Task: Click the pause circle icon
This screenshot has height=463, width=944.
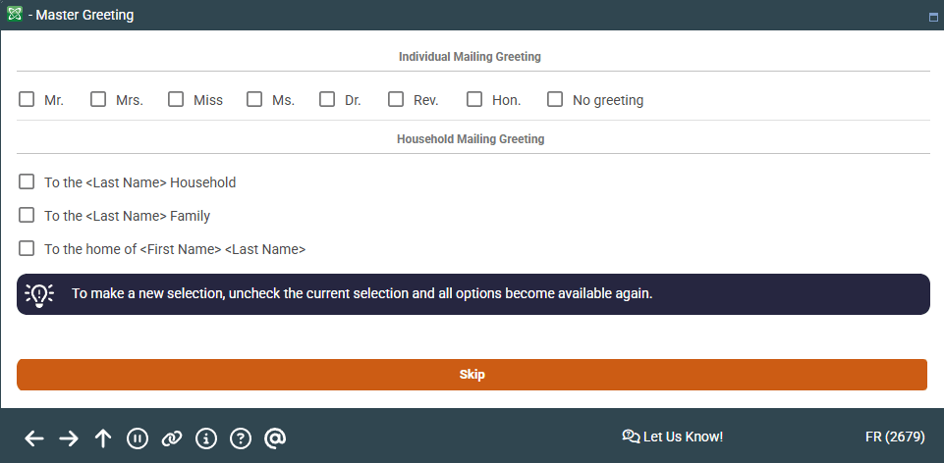Action: pos(138,438)
